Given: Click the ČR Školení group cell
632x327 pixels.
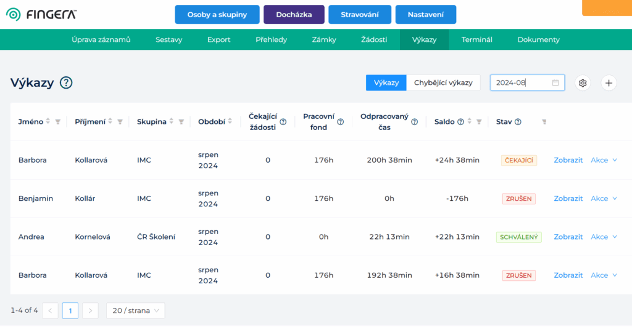Looking at the screenshot, I should 156,237.
